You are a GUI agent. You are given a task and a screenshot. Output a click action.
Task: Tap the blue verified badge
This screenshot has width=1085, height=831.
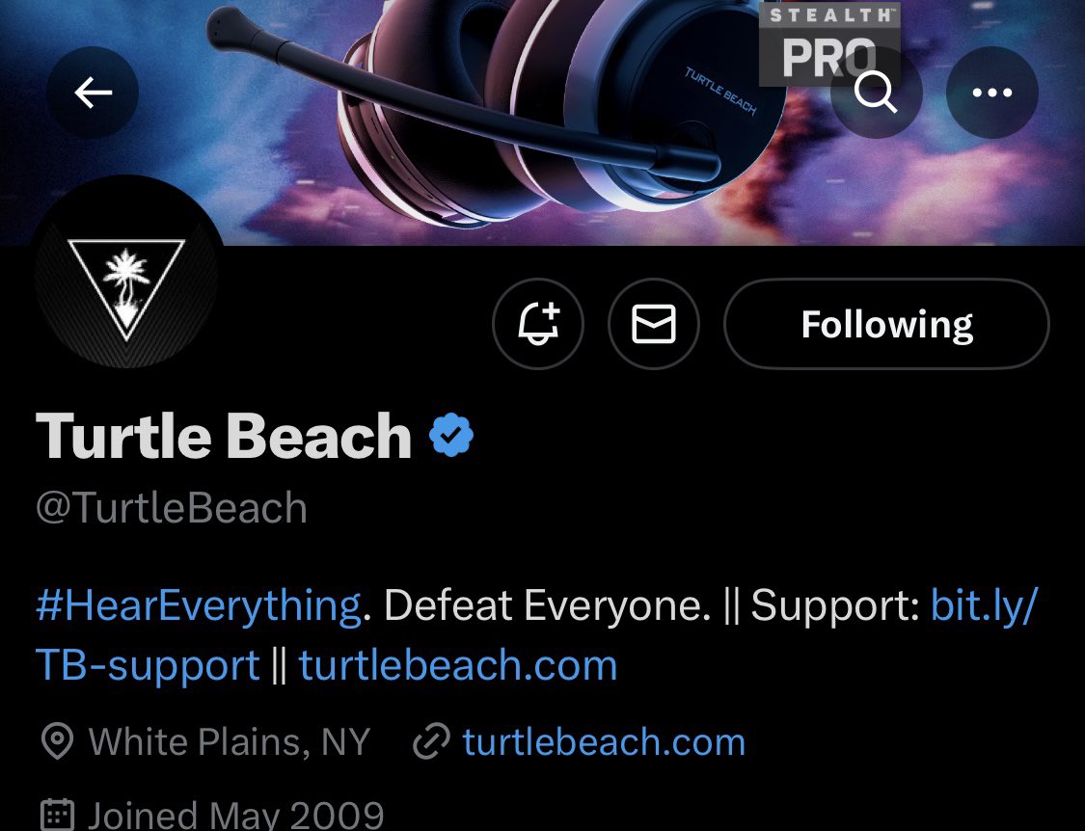pos(451,435)
